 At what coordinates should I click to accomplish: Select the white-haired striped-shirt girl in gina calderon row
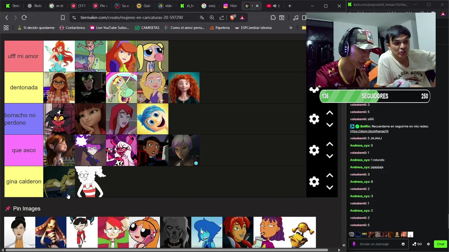coord(90,182)
